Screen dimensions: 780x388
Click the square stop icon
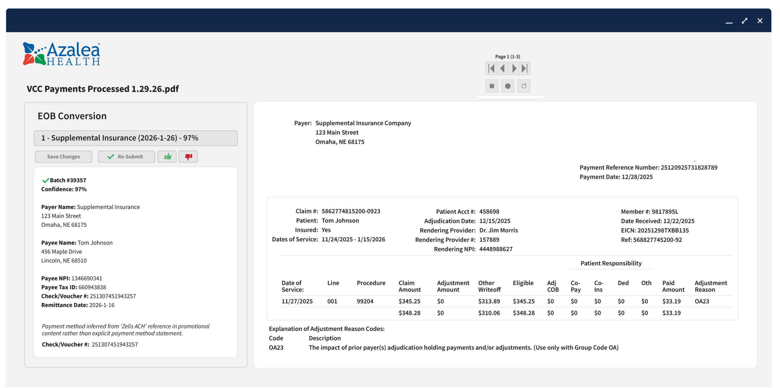click(x=492, y=86)
